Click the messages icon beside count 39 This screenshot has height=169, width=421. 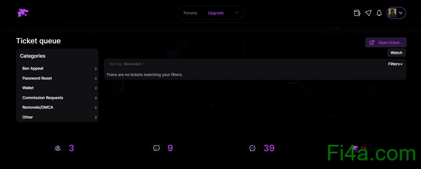click(x=252, y=148)
